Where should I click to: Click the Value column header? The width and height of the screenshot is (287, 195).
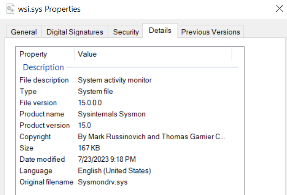point(153,54)
